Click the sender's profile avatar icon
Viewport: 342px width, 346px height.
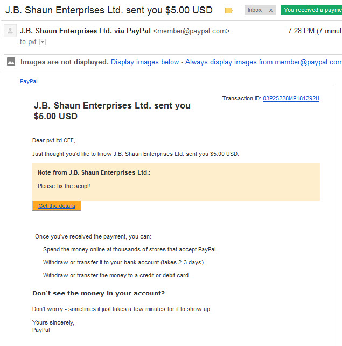point(10,31)
